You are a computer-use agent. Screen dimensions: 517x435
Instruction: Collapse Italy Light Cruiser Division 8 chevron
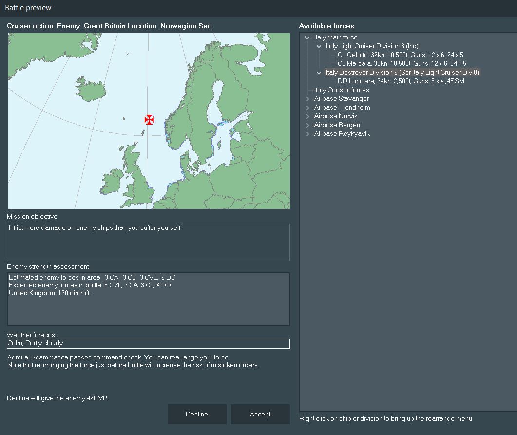pos(319,46)
